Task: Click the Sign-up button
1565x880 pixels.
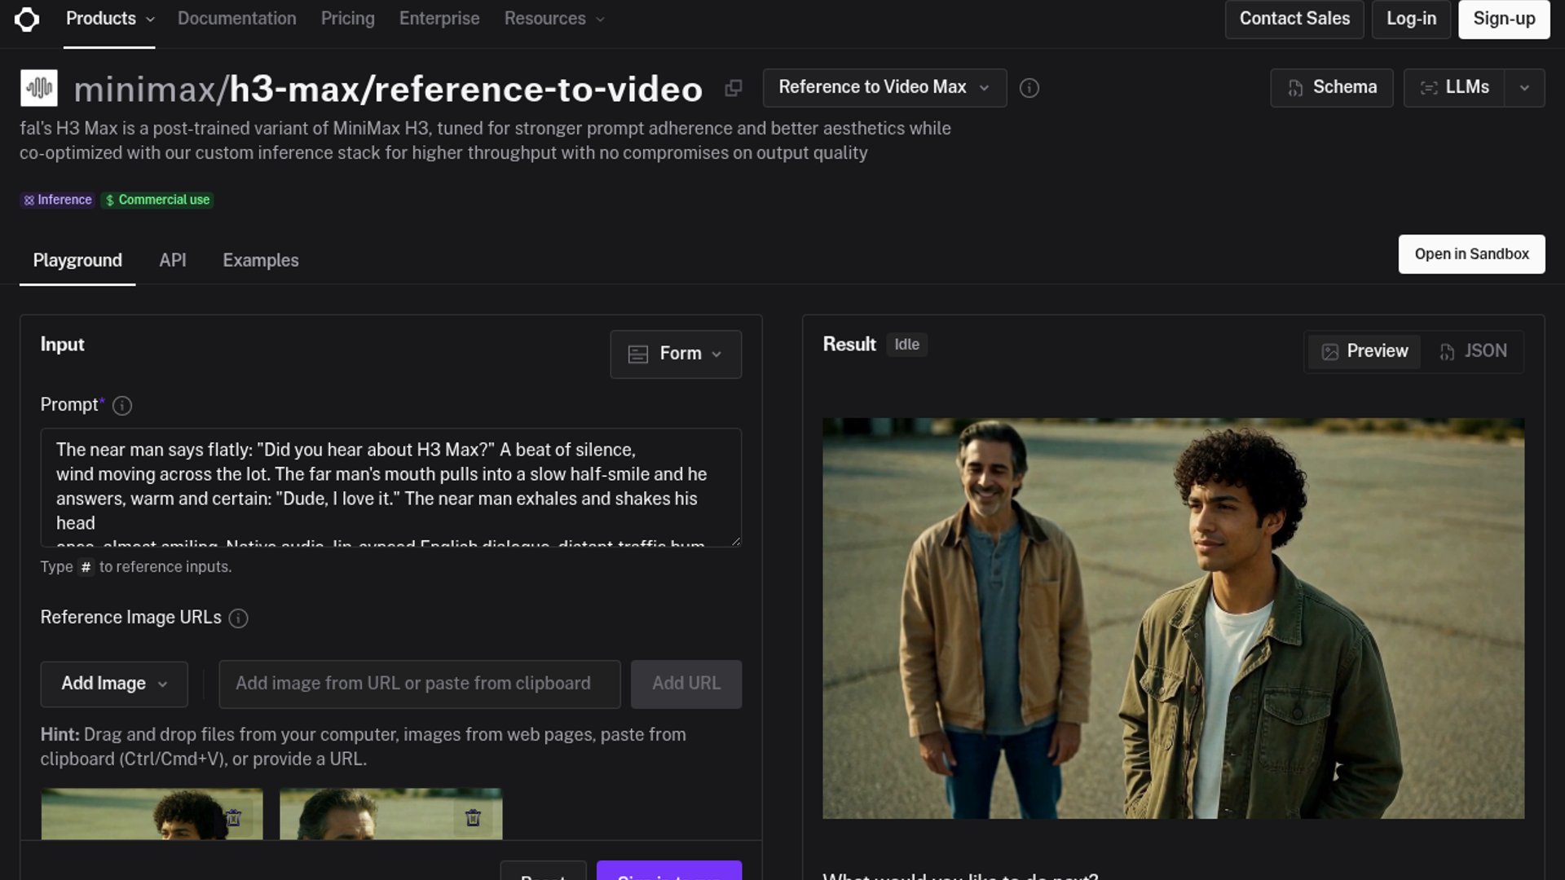Action: [1504, 19]
